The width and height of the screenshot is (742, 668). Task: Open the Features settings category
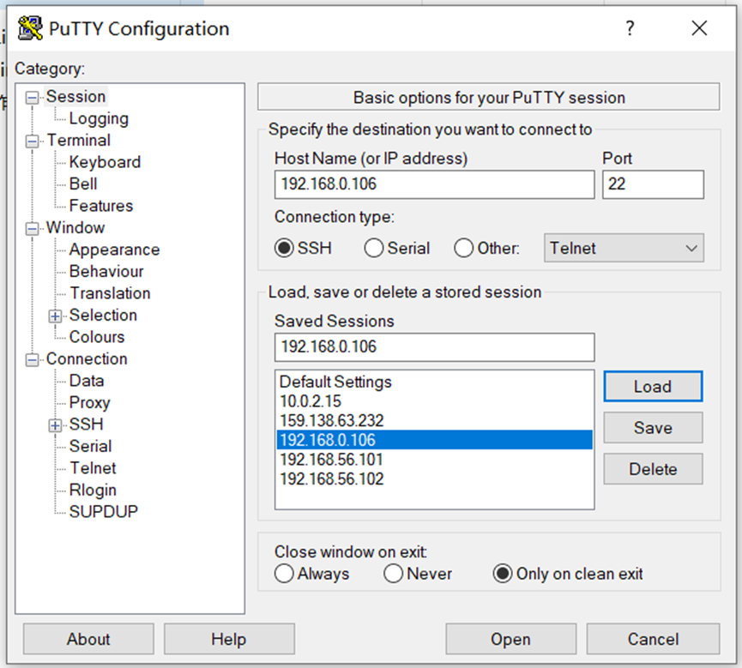coord(101,205)
